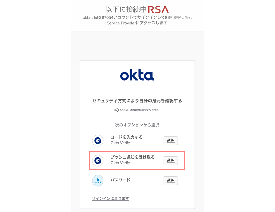
Task: Click the user avatar icon beside email
Action: click(x=116, y=110)
